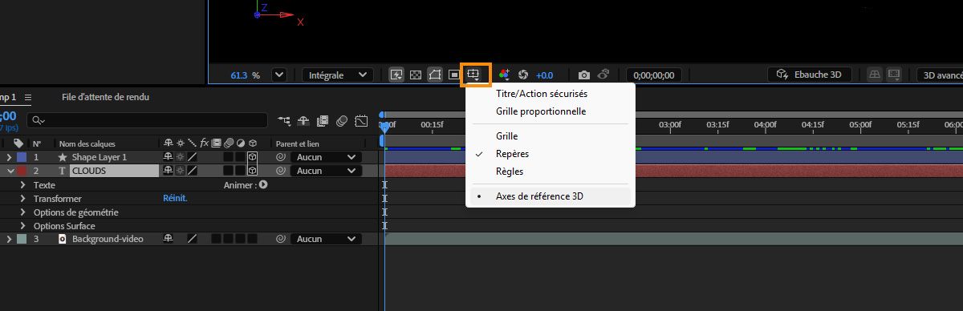Collapse the CLOUDS layer properties
The width and height of the screenshot is (963, 311).
point(10,171)
